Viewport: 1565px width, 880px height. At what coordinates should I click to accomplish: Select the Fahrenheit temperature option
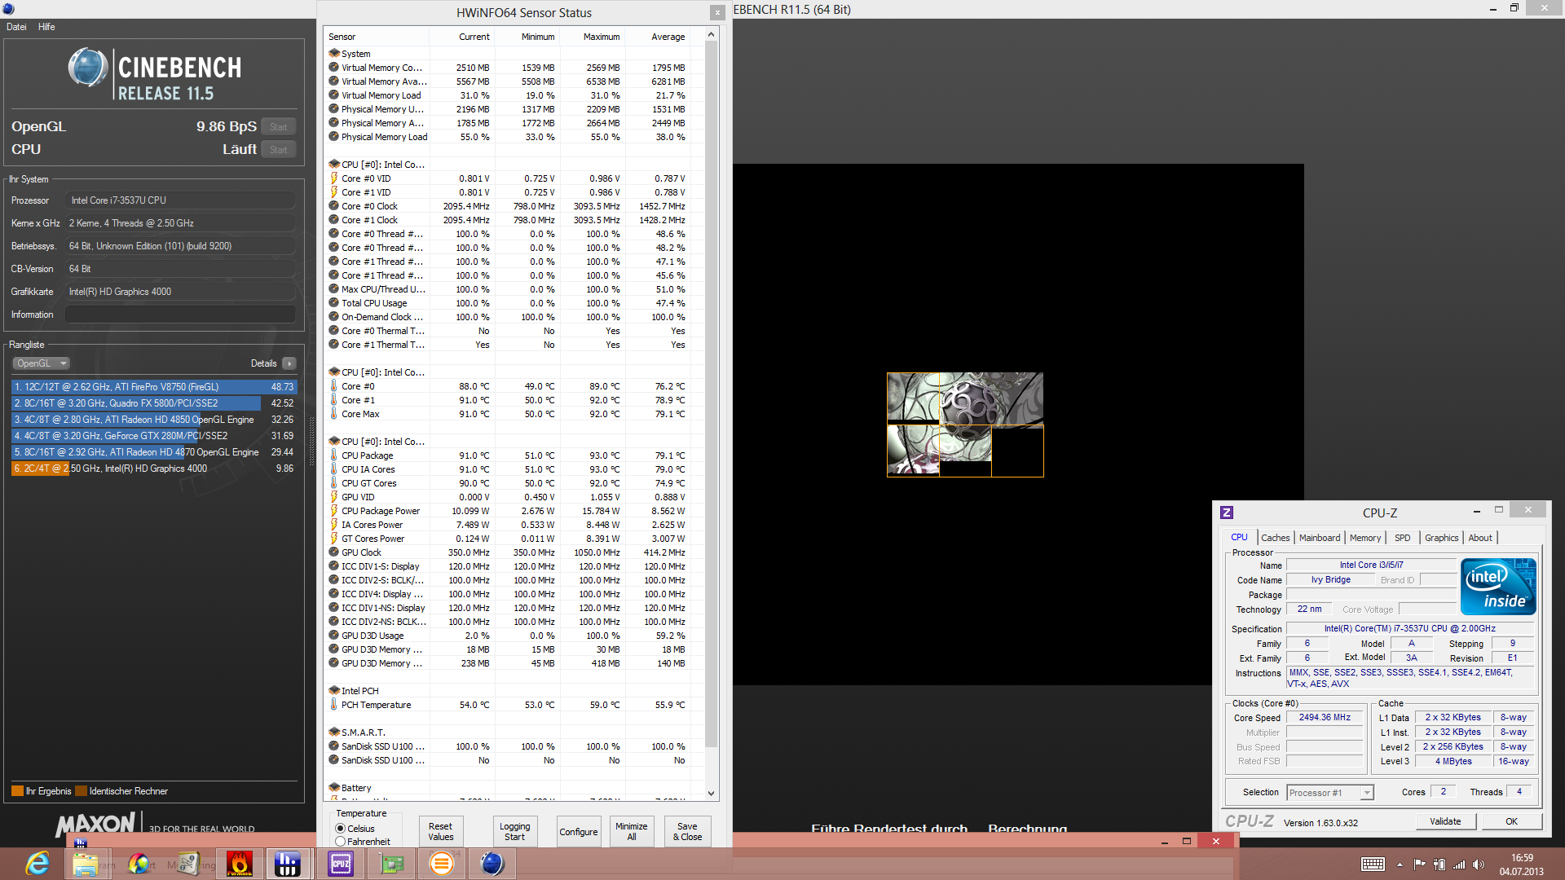(x=341, y=842)
